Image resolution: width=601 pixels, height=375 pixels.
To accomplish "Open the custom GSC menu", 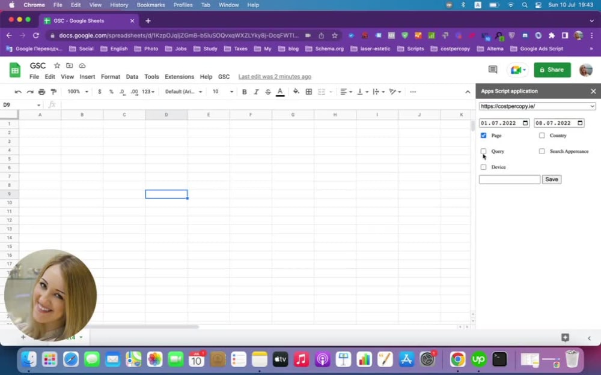I will (224, 77).
